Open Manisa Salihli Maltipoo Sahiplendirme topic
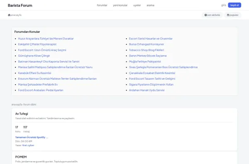Viewport: 249px width, 164px height. (55, 67)
